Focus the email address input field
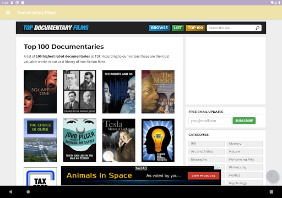Viewport: 282px width, 198px height. [210, 120]
